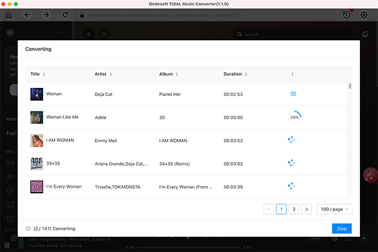Open the 100 / page dropdown
This screenshot has height=252, width=378.
(x=334, y=210)
